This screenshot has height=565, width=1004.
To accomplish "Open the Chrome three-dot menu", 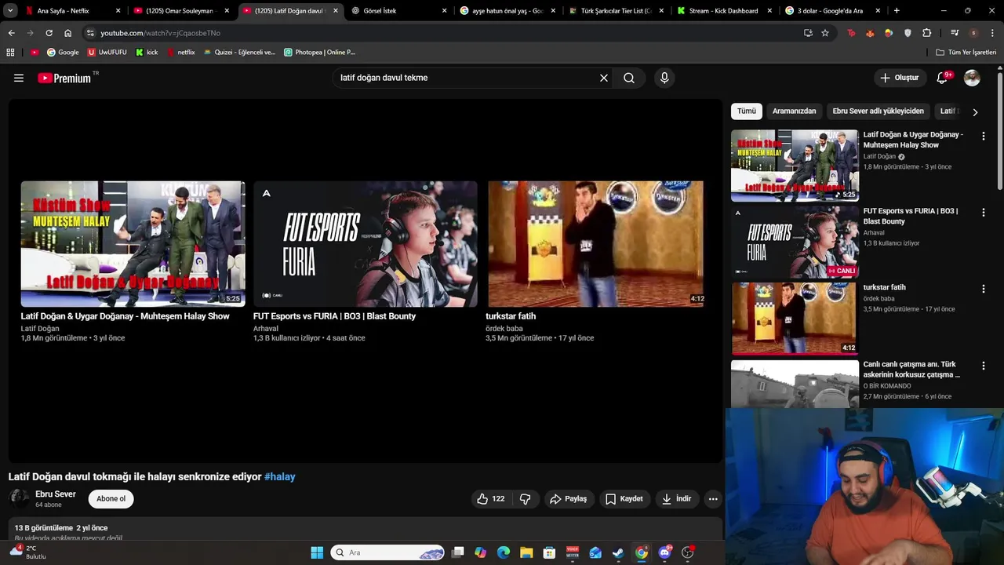I will [x=992, y=33].
